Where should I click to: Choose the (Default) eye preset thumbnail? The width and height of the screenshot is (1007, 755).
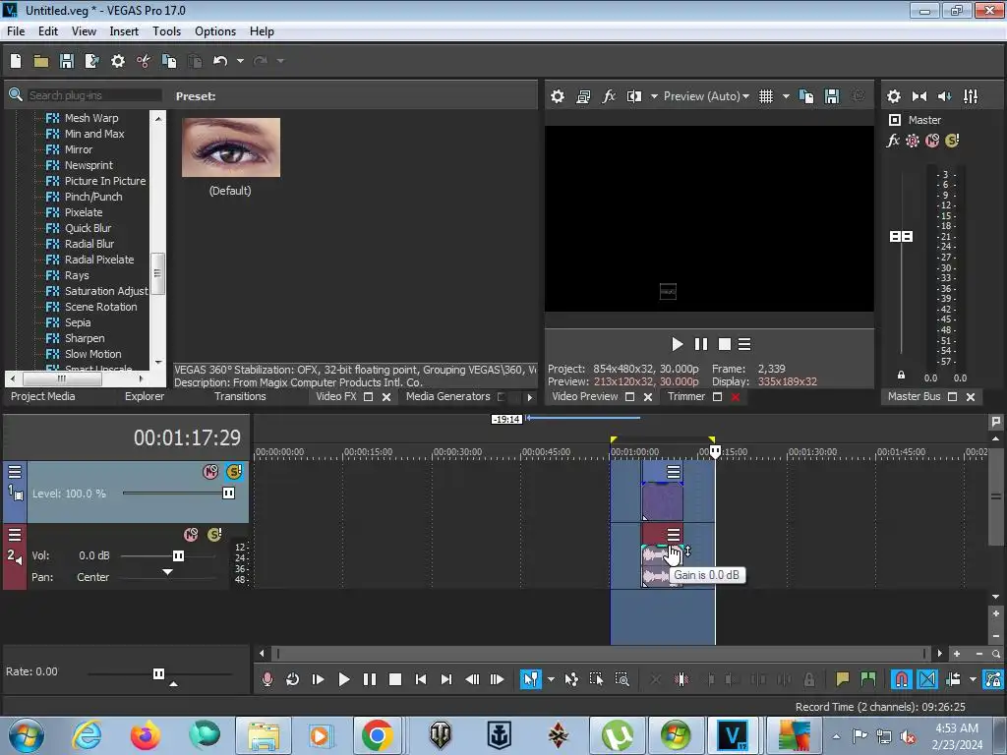pyautogui.click(x=230, y=147)
